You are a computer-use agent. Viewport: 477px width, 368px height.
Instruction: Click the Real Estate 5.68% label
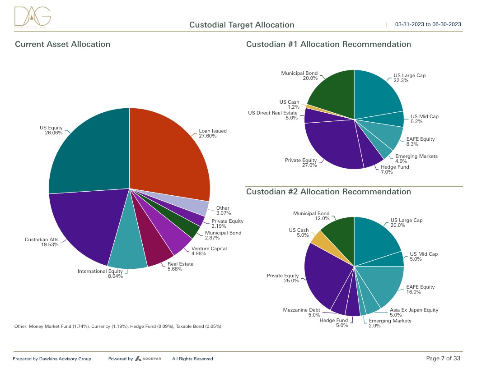(x=180, y=266)
